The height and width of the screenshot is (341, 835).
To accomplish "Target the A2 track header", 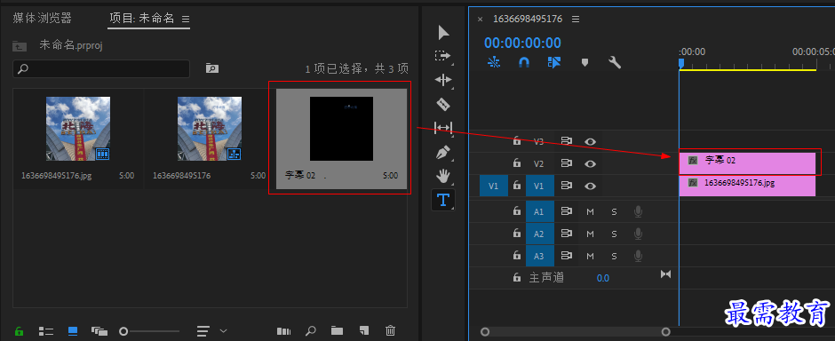I will [x=539, y=234].
